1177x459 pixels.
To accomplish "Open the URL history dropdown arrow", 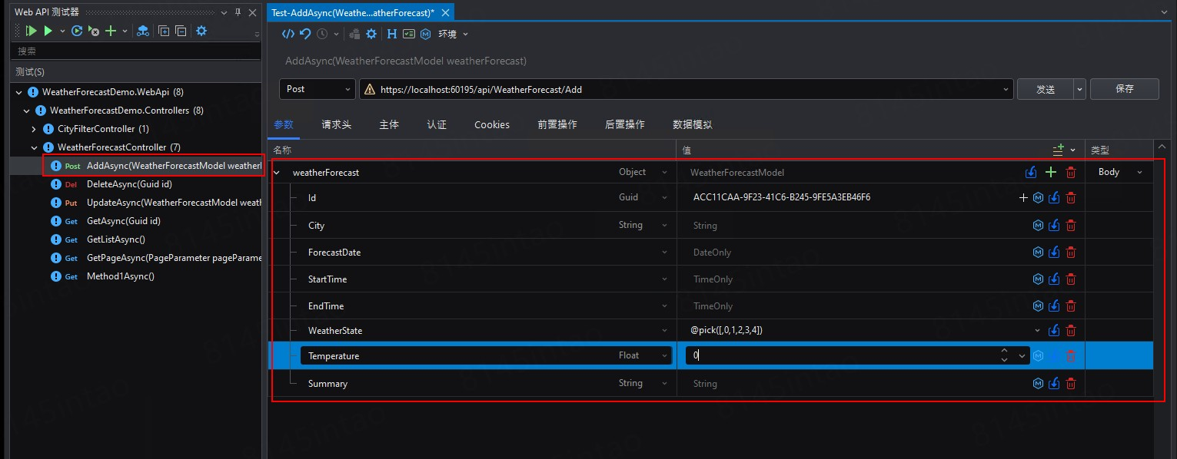I will pyautogui.click(x=1006, y=90).
